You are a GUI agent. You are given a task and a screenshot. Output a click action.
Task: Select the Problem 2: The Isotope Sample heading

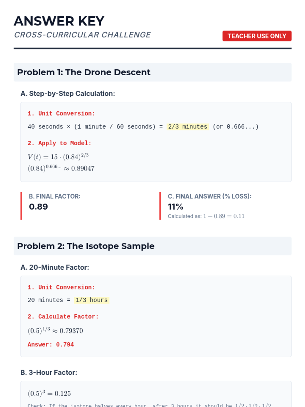tap(86, 246)
